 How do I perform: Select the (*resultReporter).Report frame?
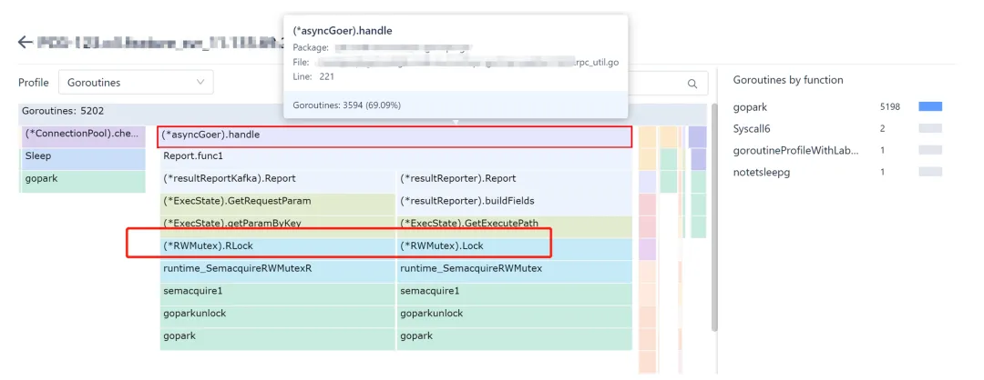pyautogui.click(x=513, y=179)
